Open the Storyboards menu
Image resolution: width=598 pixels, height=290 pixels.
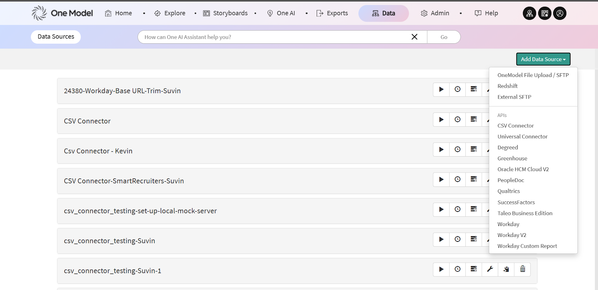(x=225, y=13)
